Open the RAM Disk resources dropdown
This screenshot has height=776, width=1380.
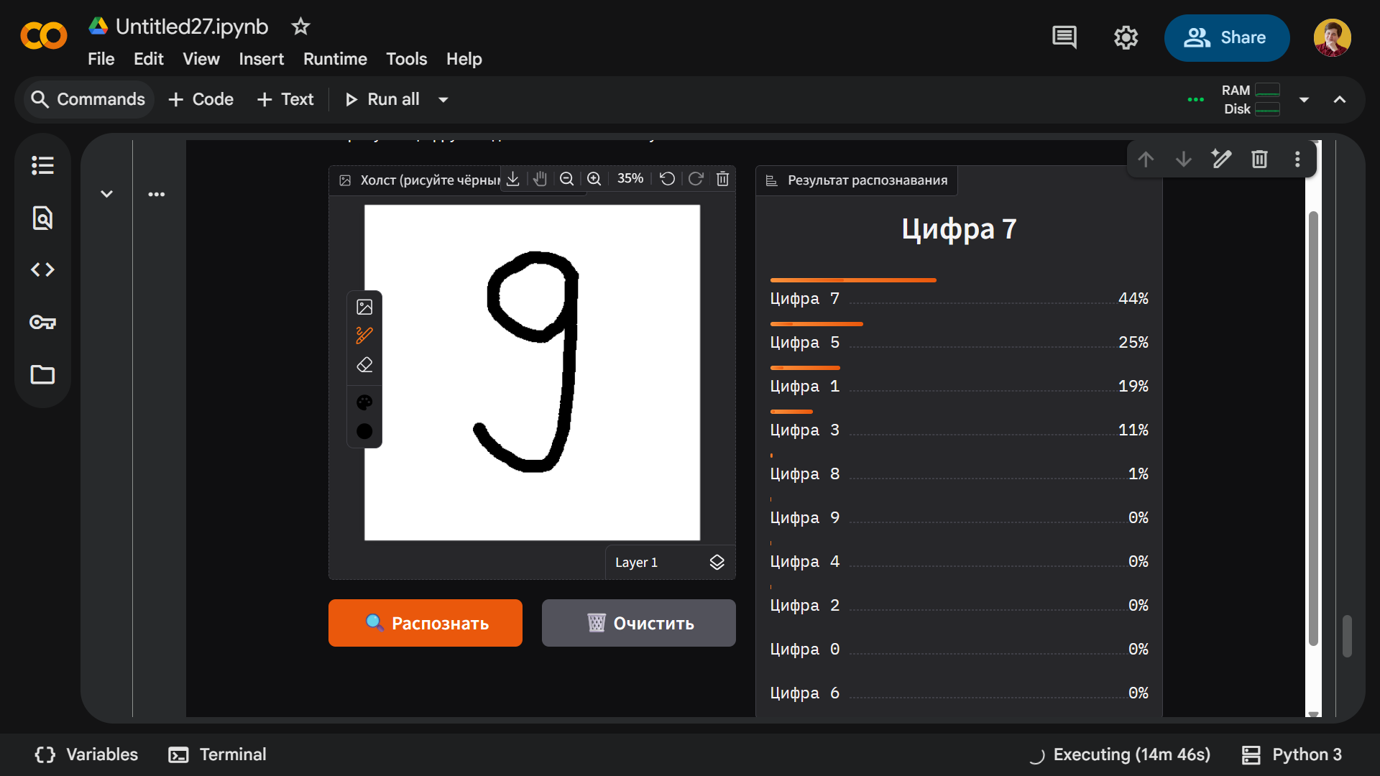(x=1304, y=100)
